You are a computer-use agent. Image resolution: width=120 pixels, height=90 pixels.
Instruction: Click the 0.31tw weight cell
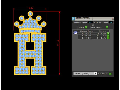[104, 36]
